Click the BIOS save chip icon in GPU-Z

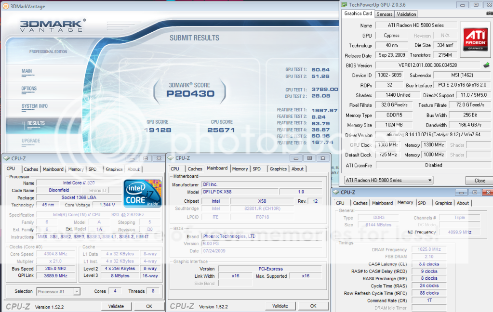click(x=486, y=65)
